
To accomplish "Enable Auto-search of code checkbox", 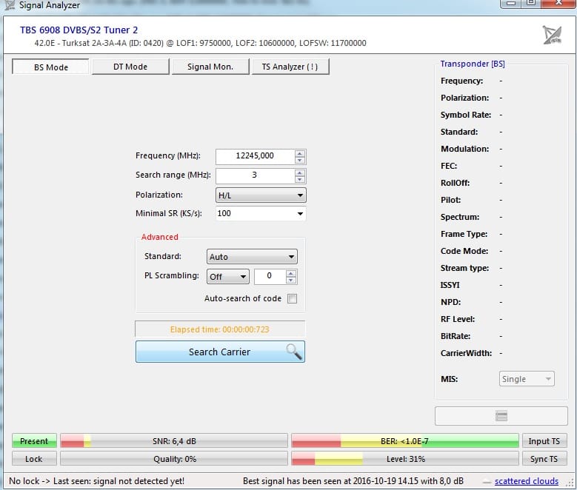I will [x=292, y=298].
